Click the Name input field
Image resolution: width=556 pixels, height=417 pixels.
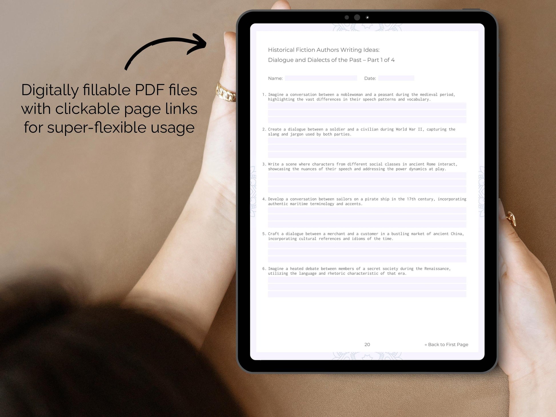[323, 78]
